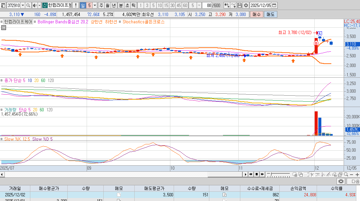Click the save diskette icon in top toolbar
This screenshot has height=201, width=360.
[239, 5]
